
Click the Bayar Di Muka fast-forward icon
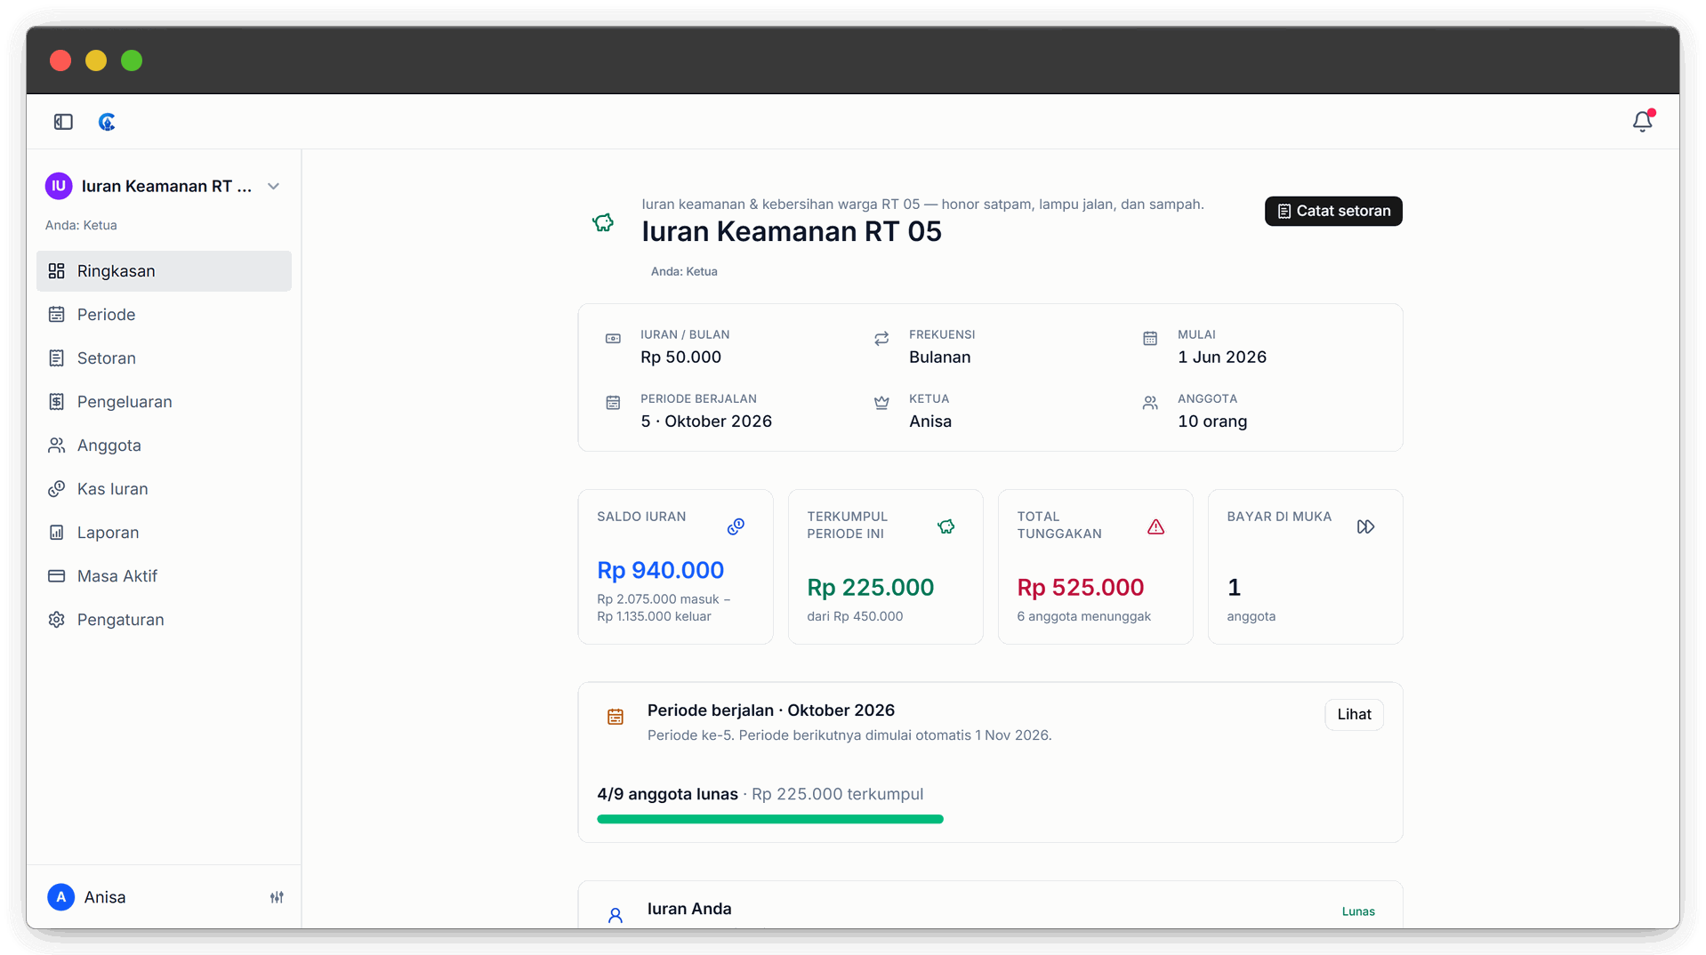tap(1365, 527)
